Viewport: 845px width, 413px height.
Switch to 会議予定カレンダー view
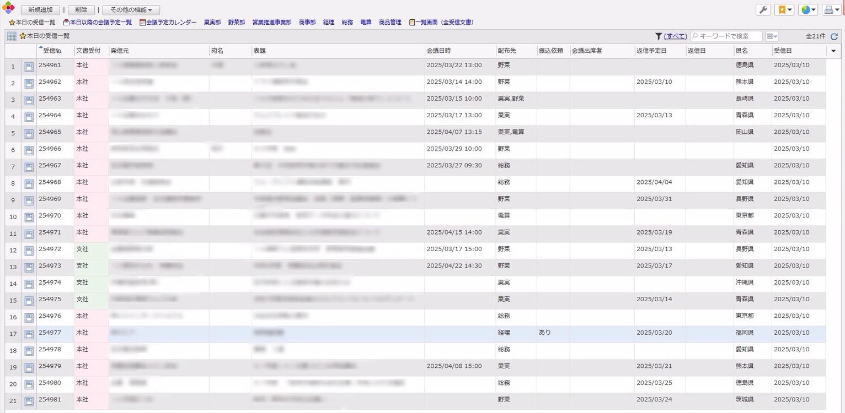[x=168, y=23]
